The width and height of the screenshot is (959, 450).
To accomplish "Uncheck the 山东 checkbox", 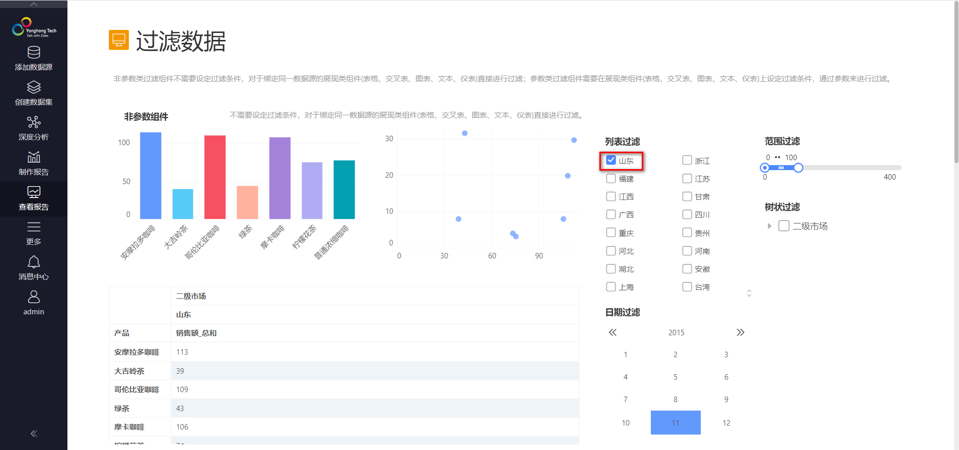I will pos(611,160).
